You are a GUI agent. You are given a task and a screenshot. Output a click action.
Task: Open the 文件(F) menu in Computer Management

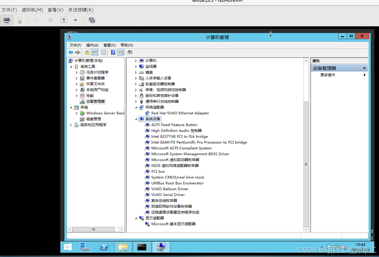click(75, 45)
